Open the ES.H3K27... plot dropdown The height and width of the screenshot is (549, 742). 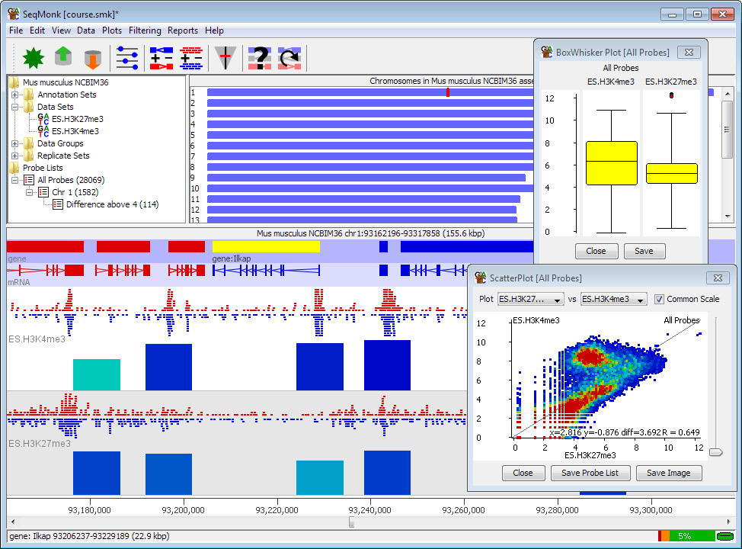[530, 300]
